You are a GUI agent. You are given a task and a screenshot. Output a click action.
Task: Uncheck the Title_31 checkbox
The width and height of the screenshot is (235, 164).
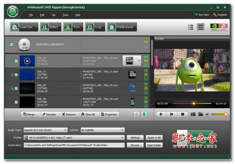[16, 74]
